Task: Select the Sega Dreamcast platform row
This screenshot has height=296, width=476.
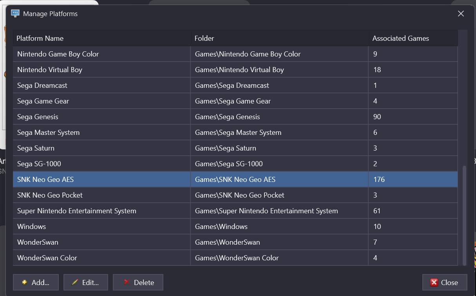Action: [235, 85]
